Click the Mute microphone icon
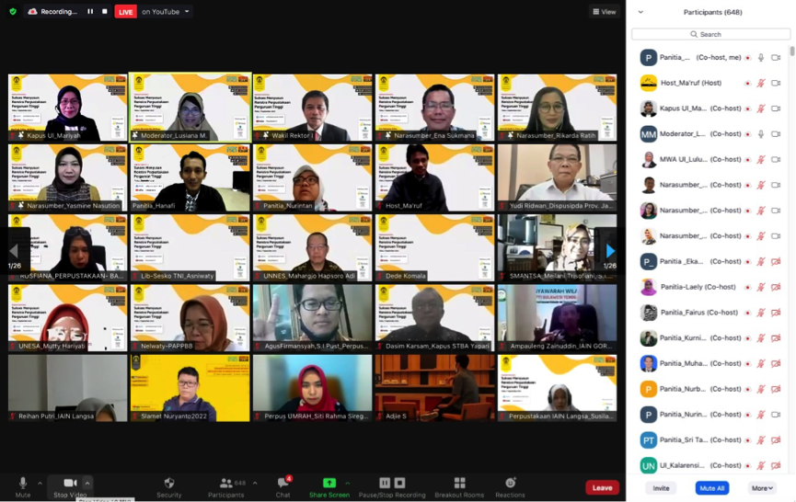 tap(23, 483)
